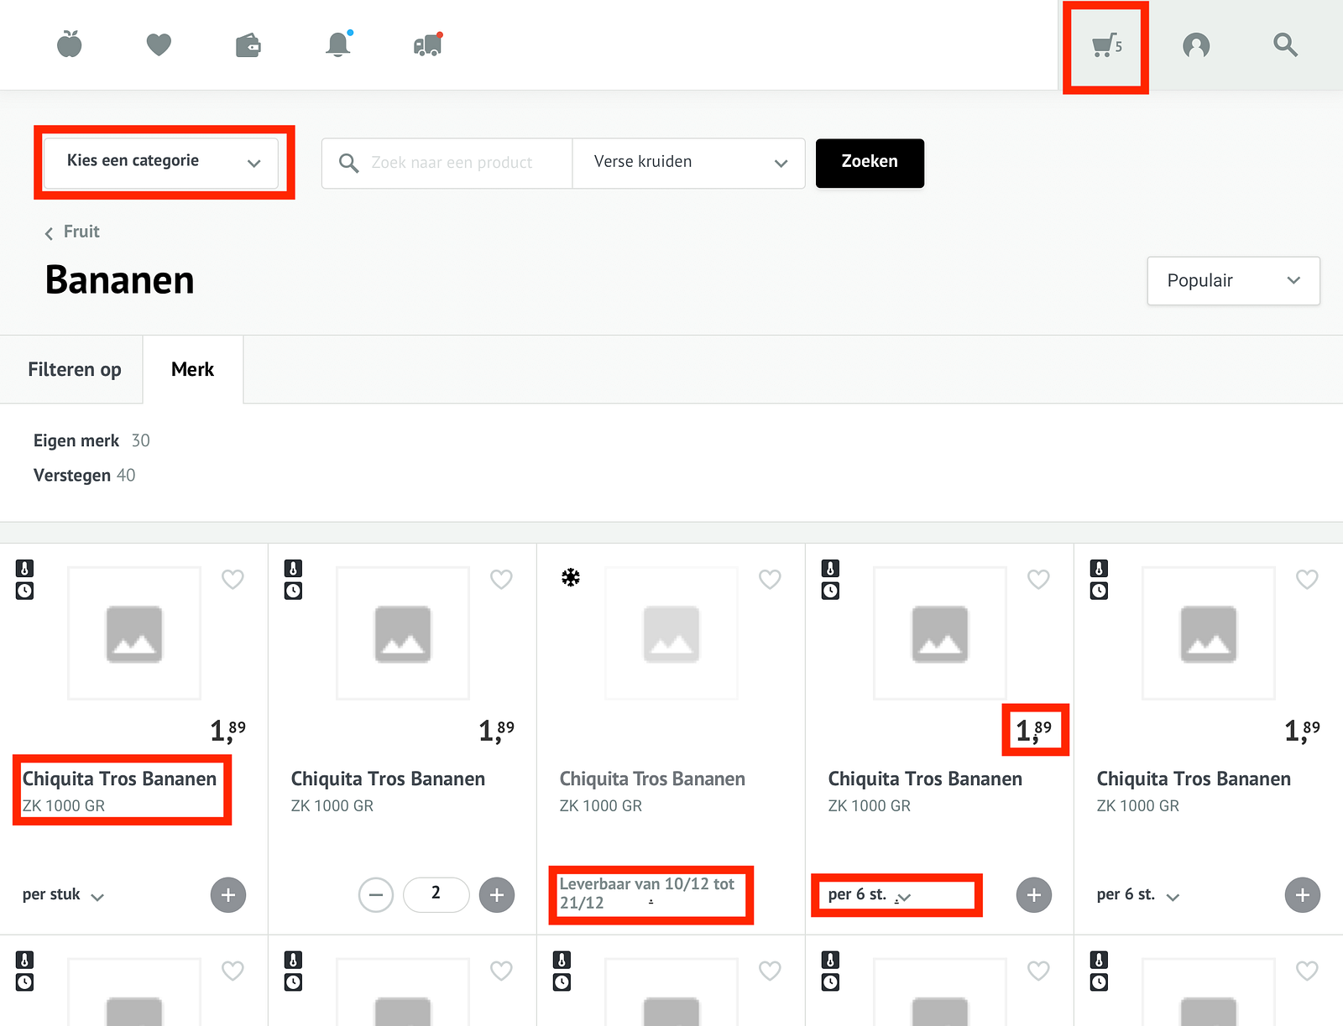Favorite the banana card with quantity 2
Image resolution: width=1343 pixels, height=1026 pixels.
501,579
